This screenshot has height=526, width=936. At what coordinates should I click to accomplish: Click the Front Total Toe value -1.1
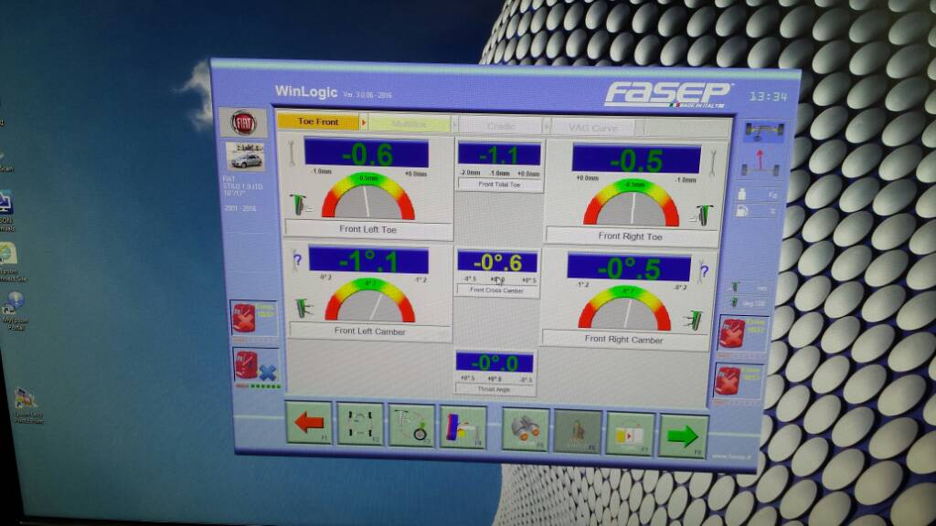click(x=499, y=155)
